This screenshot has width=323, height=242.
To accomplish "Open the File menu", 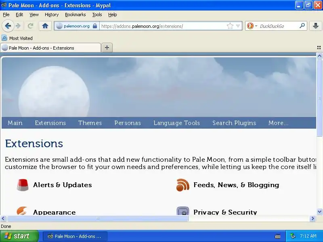I will (6, 15).
